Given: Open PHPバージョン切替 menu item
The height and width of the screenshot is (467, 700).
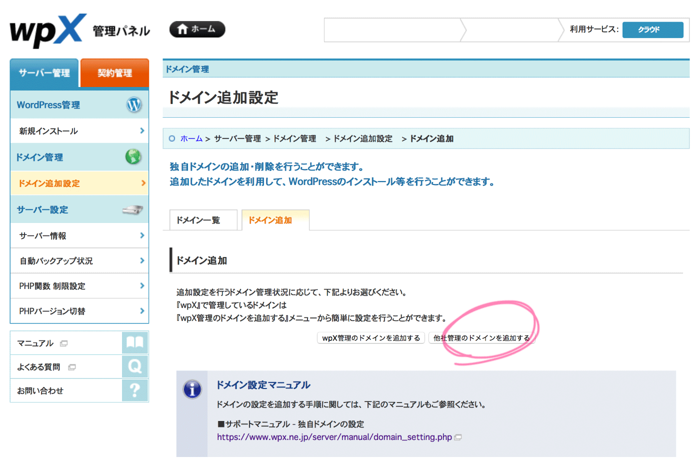Looking at the screenshot, I should (79, 311).
